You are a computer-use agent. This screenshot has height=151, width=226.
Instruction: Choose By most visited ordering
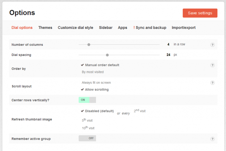pyautogui.click(x=93, y=72)
